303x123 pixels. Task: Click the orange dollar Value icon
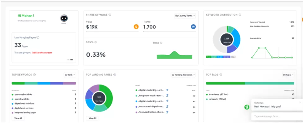(x=136, y=27)
